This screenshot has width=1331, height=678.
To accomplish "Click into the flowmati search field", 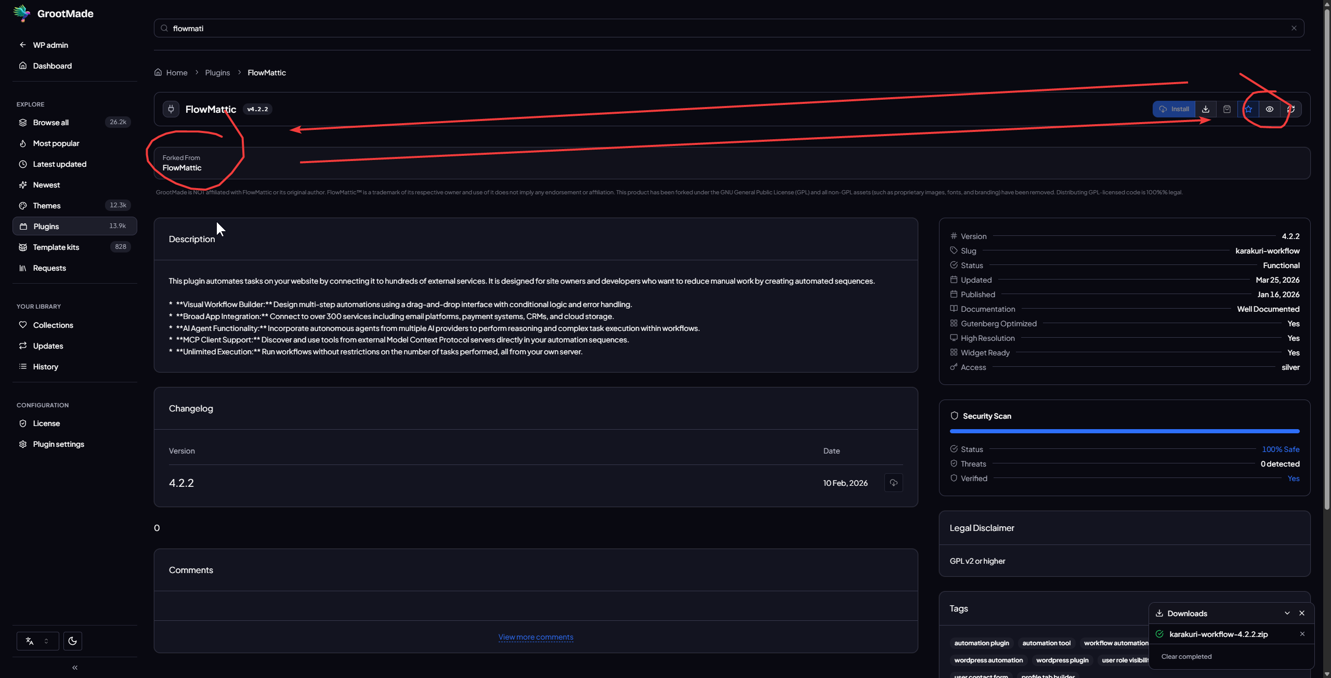I will click(728, 28).
